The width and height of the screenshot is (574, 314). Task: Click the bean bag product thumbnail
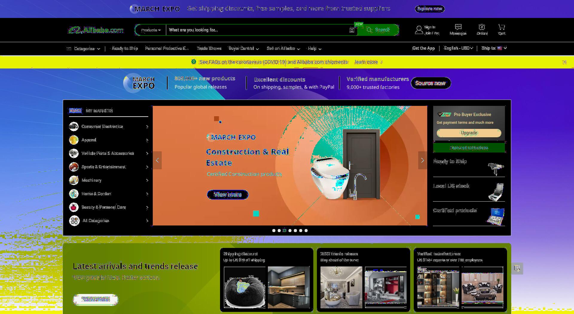pos(245,287)
